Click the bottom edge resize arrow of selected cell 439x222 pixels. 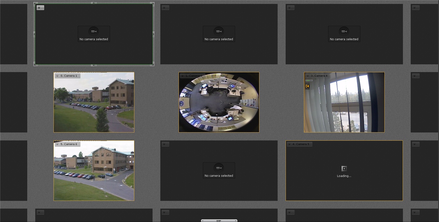point(94,65)
